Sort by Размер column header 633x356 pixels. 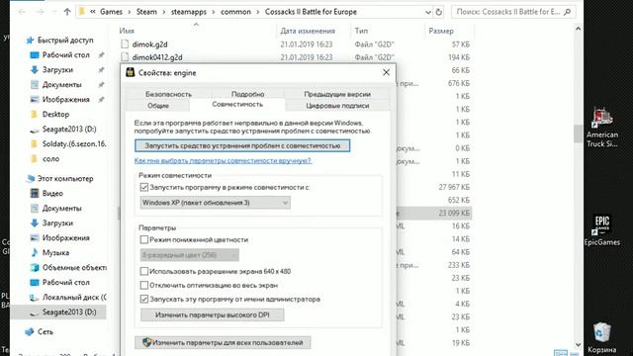point(441,31)
